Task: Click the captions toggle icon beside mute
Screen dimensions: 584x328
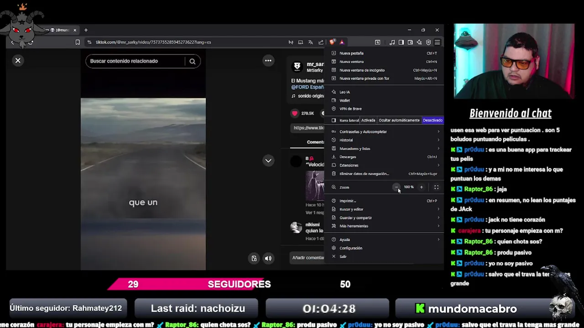Action: point(254,258)
